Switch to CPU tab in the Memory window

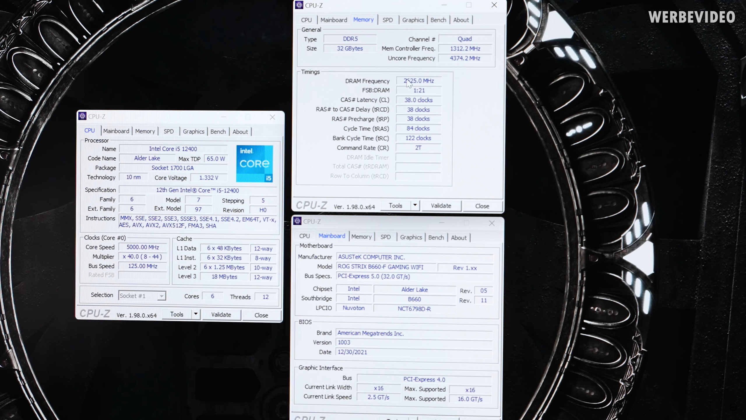(306, 20)
